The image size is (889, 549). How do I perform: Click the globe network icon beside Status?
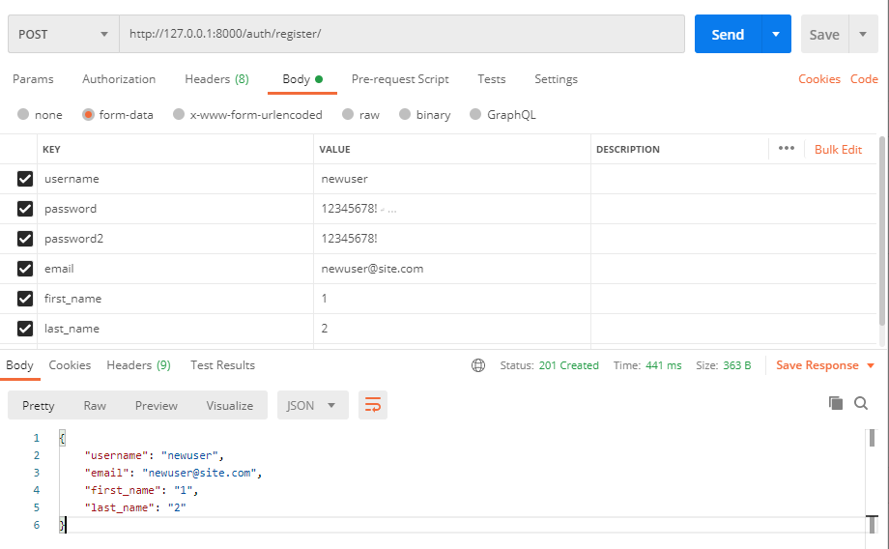478,365
